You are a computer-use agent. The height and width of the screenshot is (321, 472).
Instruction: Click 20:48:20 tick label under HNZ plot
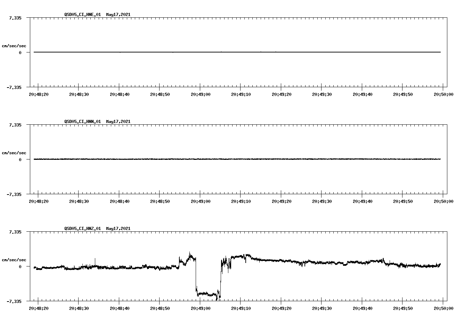(x=38, y=308)
